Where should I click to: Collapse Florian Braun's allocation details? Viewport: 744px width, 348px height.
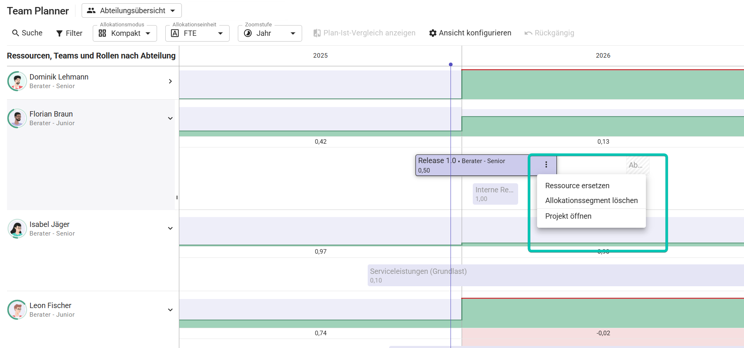170,119
